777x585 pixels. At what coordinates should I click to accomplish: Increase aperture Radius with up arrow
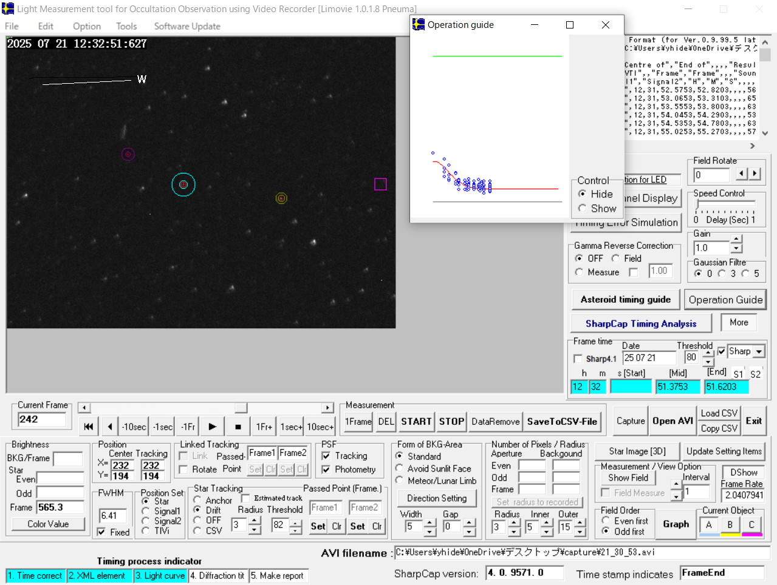click(x=514, y=522)
